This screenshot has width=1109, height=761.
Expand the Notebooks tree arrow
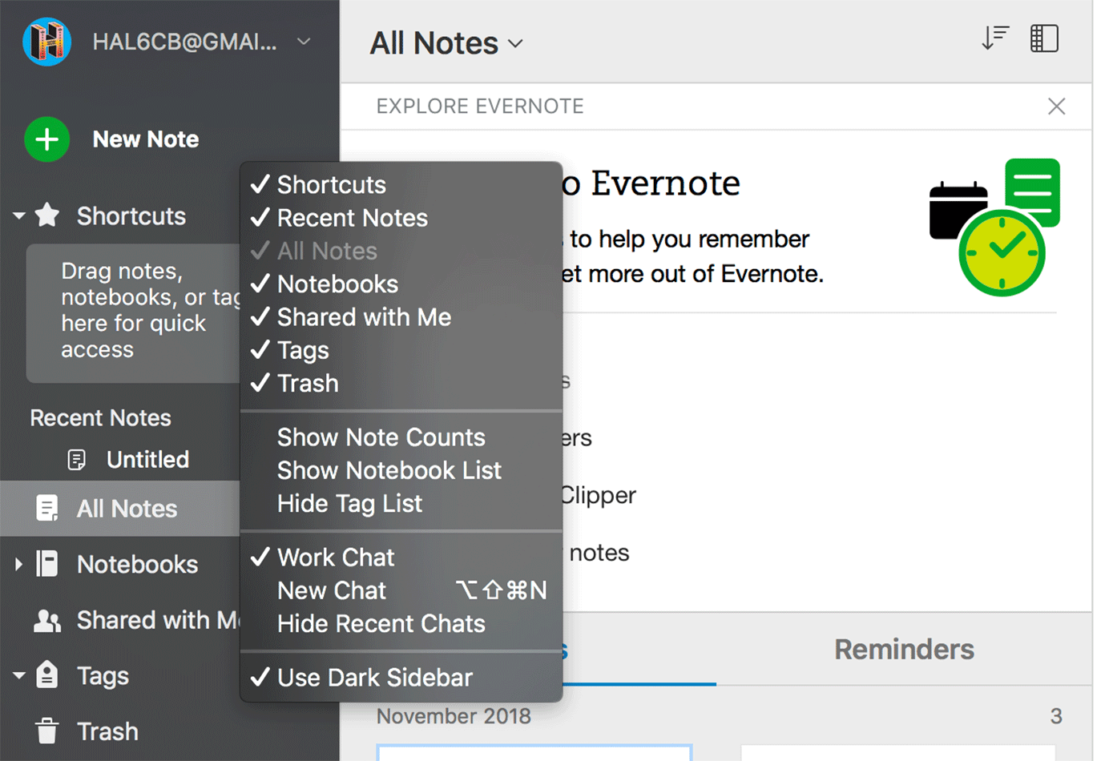(x=18, y=564)
